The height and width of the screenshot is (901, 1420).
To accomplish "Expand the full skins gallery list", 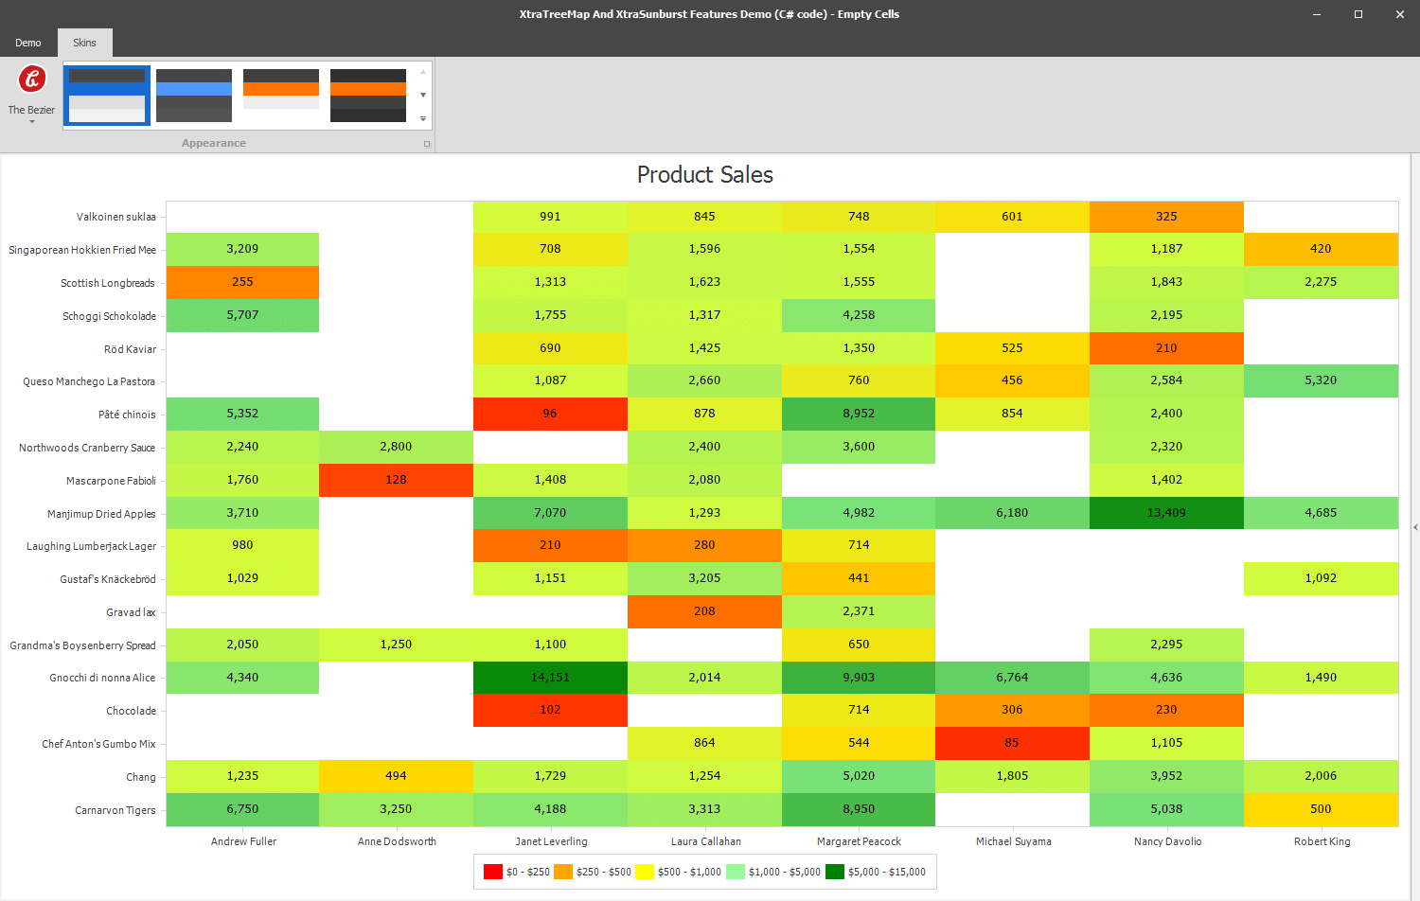I will pyautogui.click(x=422, y=118).
